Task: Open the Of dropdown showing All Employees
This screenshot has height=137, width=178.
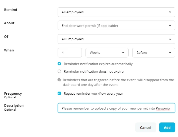Action: click(116, 39)
